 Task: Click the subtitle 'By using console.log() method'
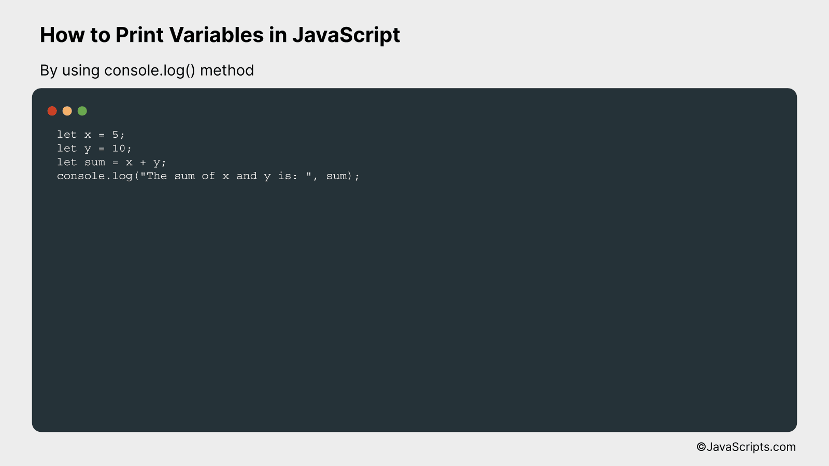click(147, 70)
